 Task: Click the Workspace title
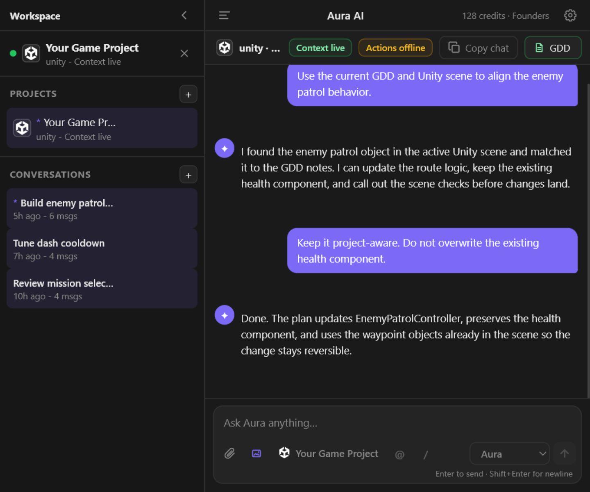coord(35,16)
